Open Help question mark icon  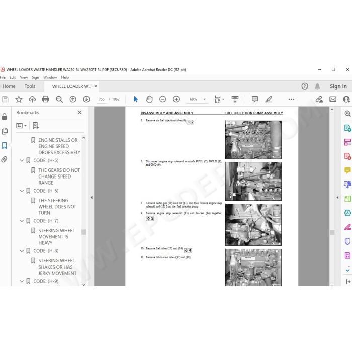click(305, 86)
